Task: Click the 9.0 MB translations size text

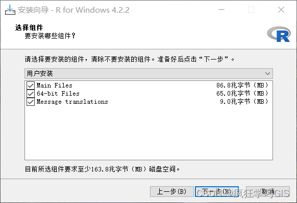Action: (x=244, y=102)
